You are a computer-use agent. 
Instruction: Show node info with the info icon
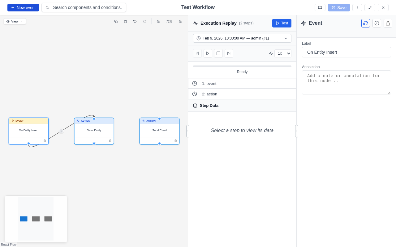click(x=377, y=23)
